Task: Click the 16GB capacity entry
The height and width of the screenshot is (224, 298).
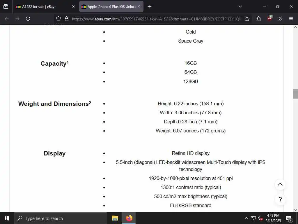Action: pos(191,63)
